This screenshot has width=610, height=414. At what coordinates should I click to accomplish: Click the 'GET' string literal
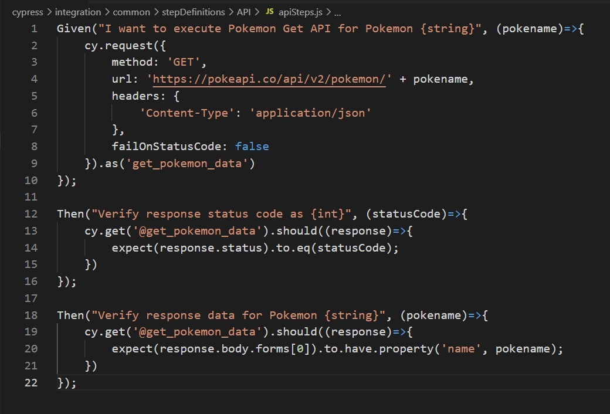pyautogui.click(x=184, y=62)
